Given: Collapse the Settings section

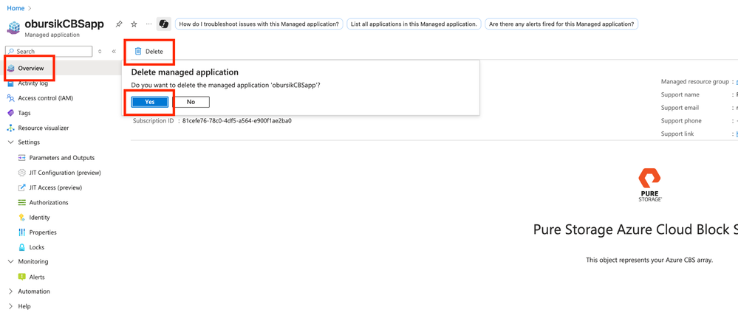Looking at the screenshot, I should [x=10, y=142].
